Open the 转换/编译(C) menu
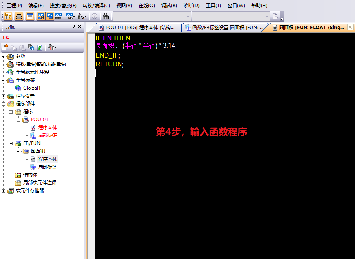 tap(96, 6)
